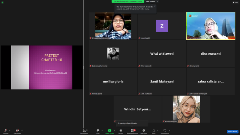
Task: Open the Participants panel
Action: click(84, 131)
